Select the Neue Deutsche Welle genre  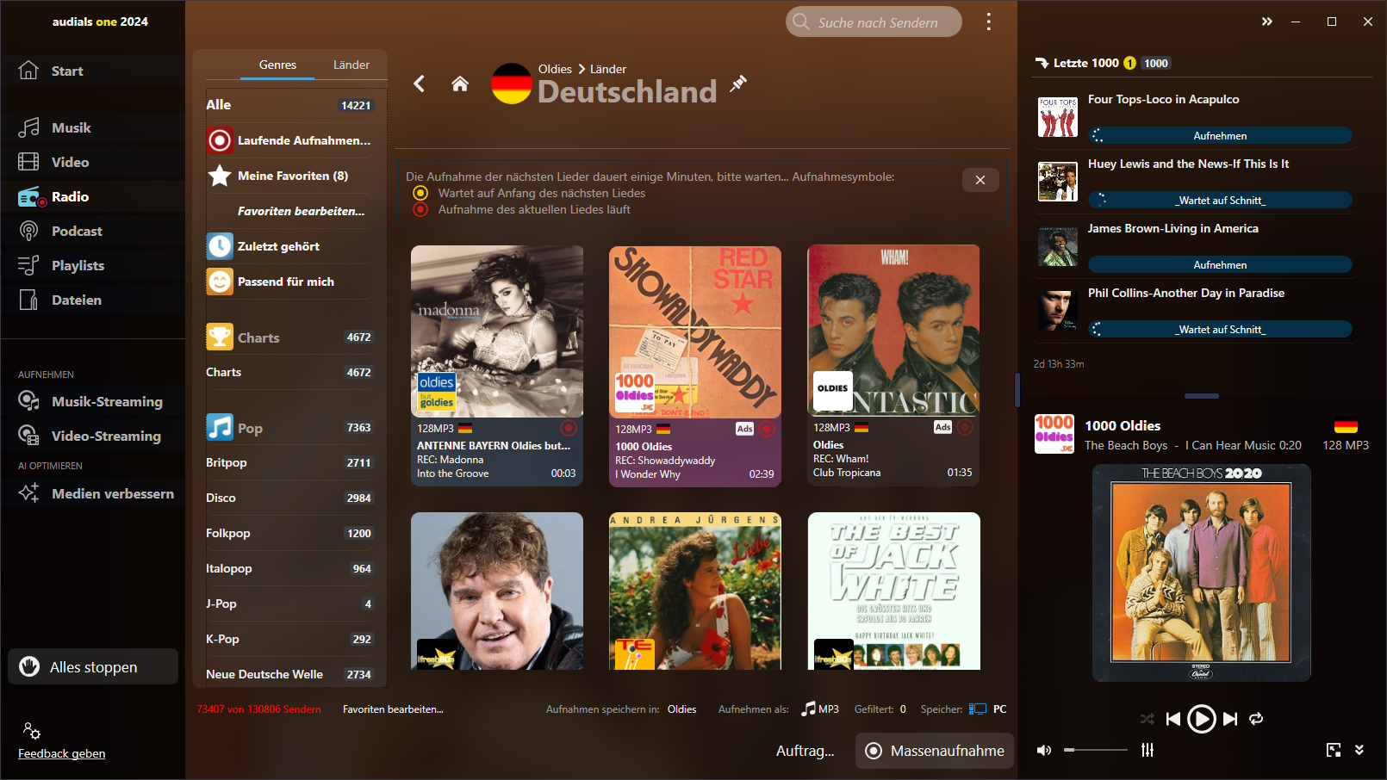(x=289, y=674)
